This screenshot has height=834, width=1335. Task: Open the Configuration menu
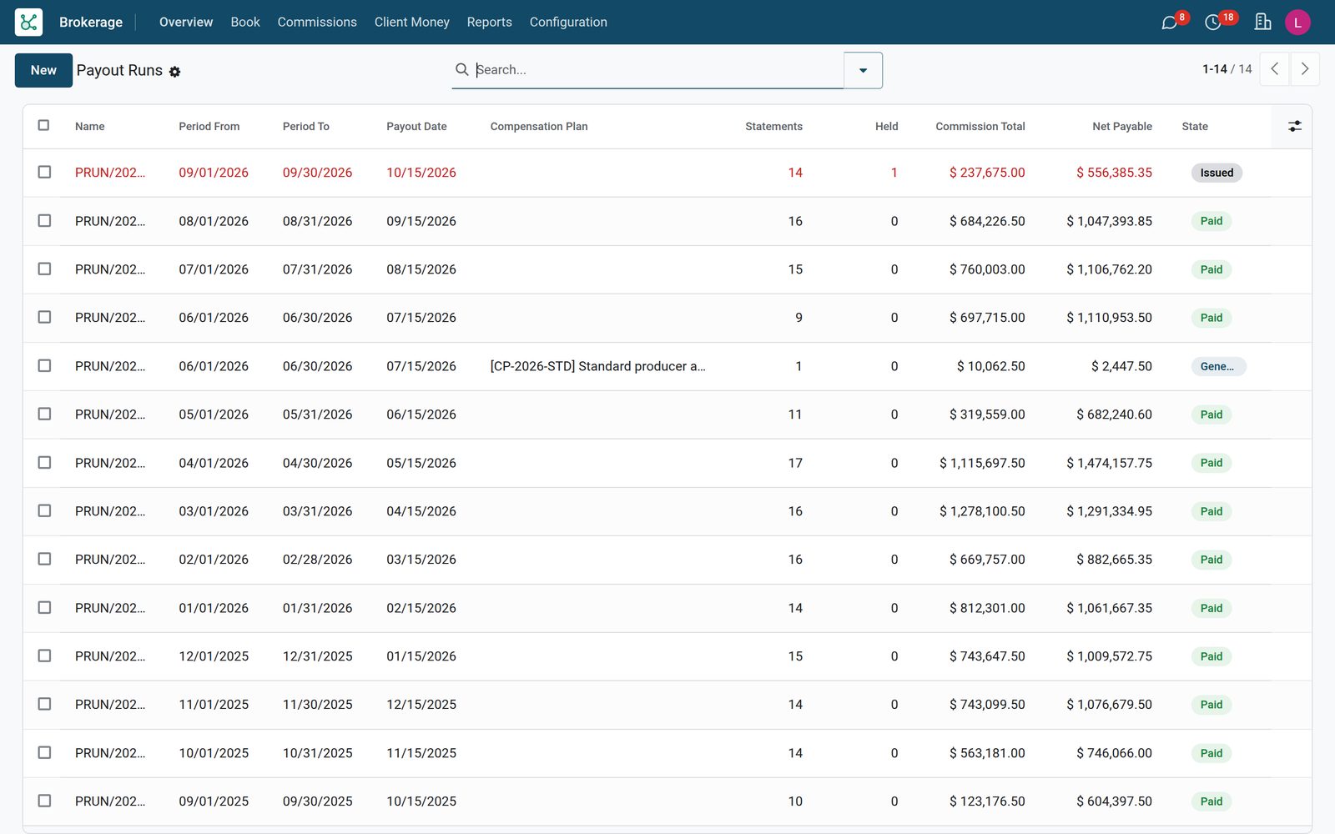568,22
